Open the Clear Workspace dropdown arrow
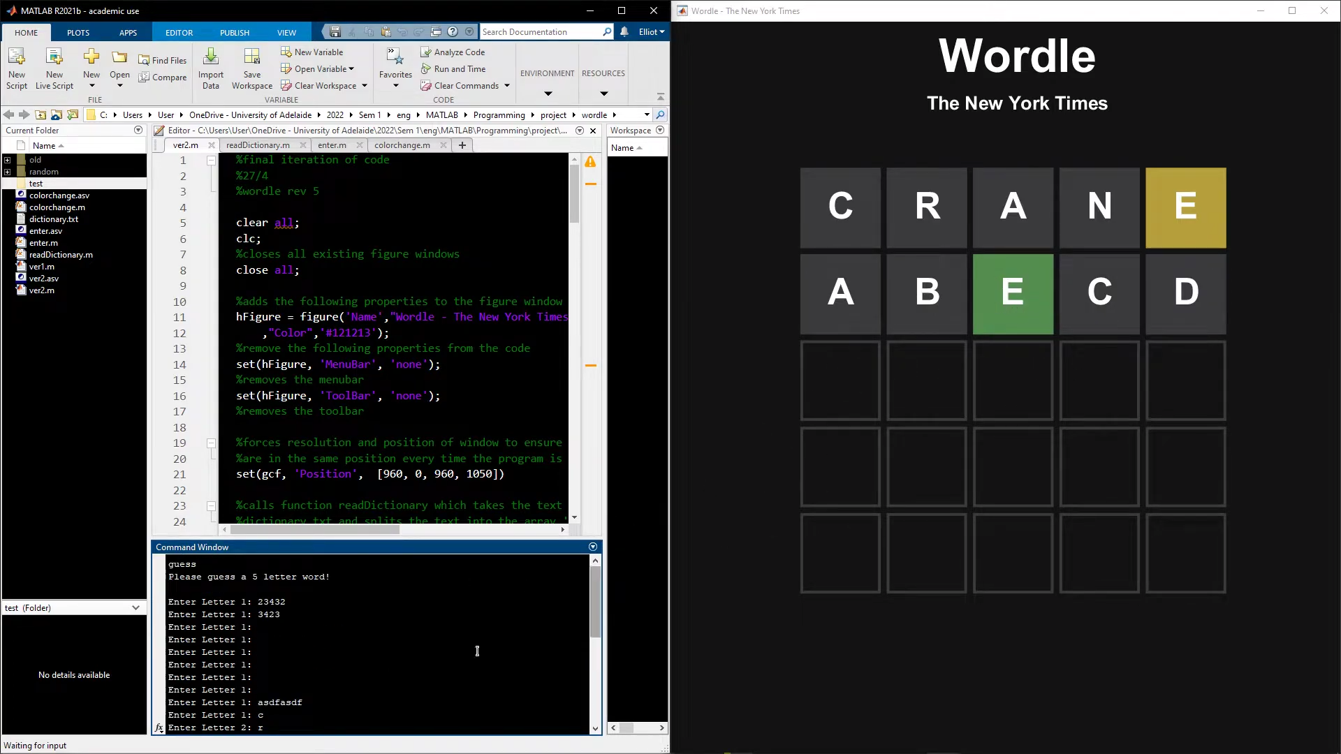The image size is (1341, 754). (364, 85)
